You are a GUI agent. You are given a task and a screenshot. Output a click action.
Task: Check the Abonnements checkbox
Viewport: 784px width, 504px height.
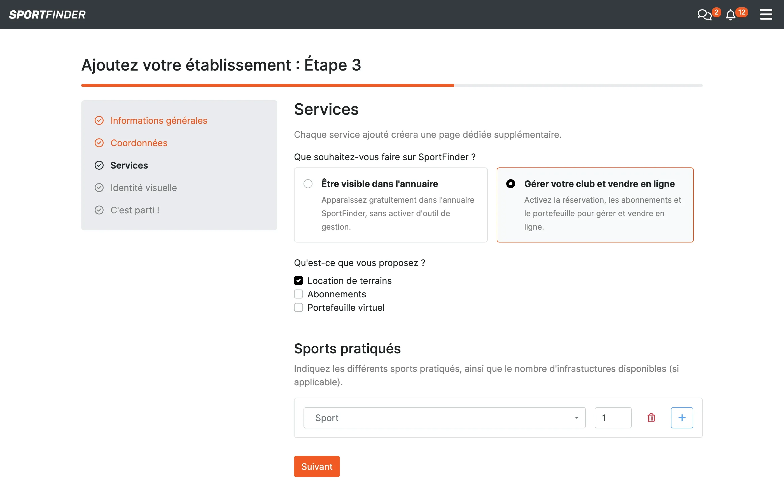298,294
